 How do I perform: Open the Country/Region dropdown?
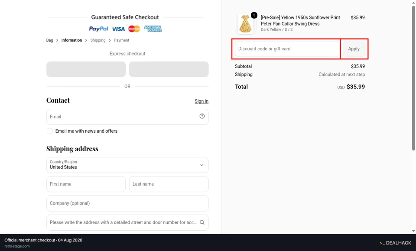[127, 165]
